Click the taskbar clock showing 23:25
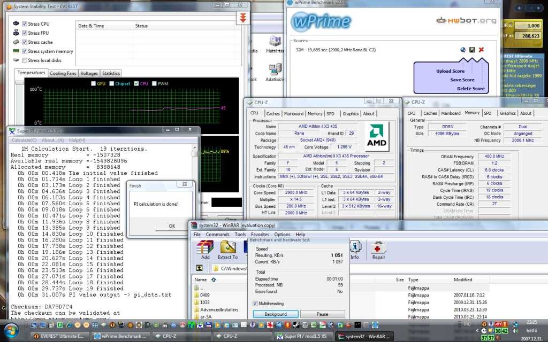 pos(531,322)
